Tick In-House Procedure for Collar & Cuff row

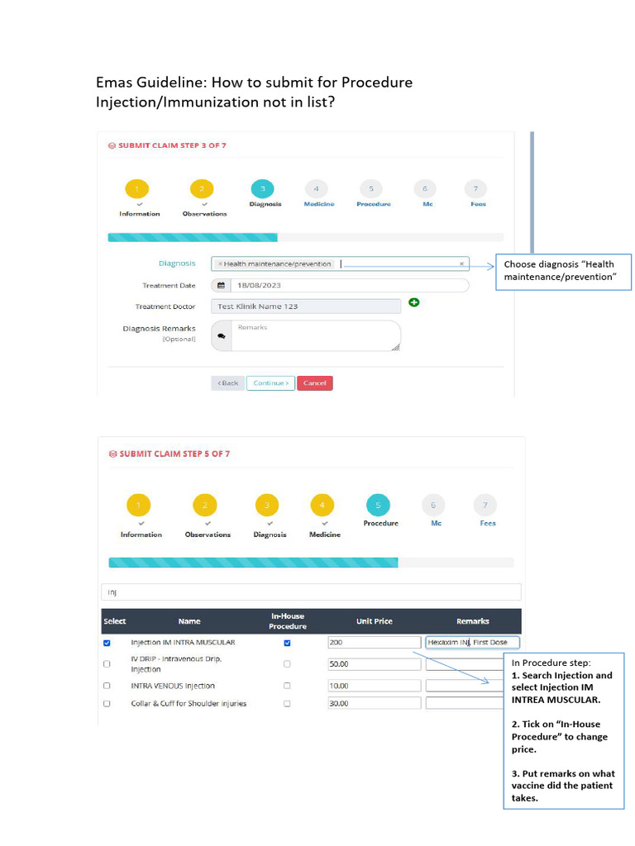287,704
